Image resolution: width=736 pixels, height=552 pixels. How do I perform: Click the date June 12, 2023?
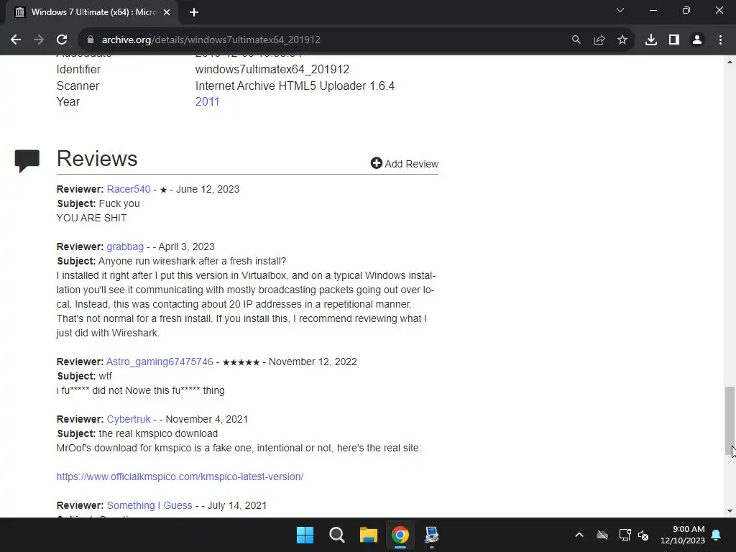coord(208,189)
